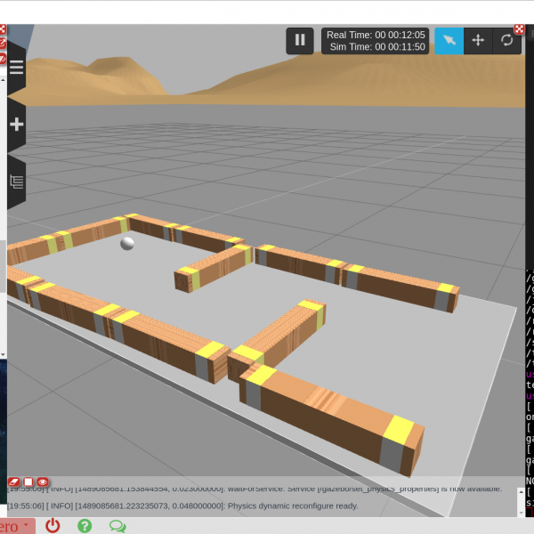Select the arrow selection mode tool
534x534 pixels.
(449, 40)
